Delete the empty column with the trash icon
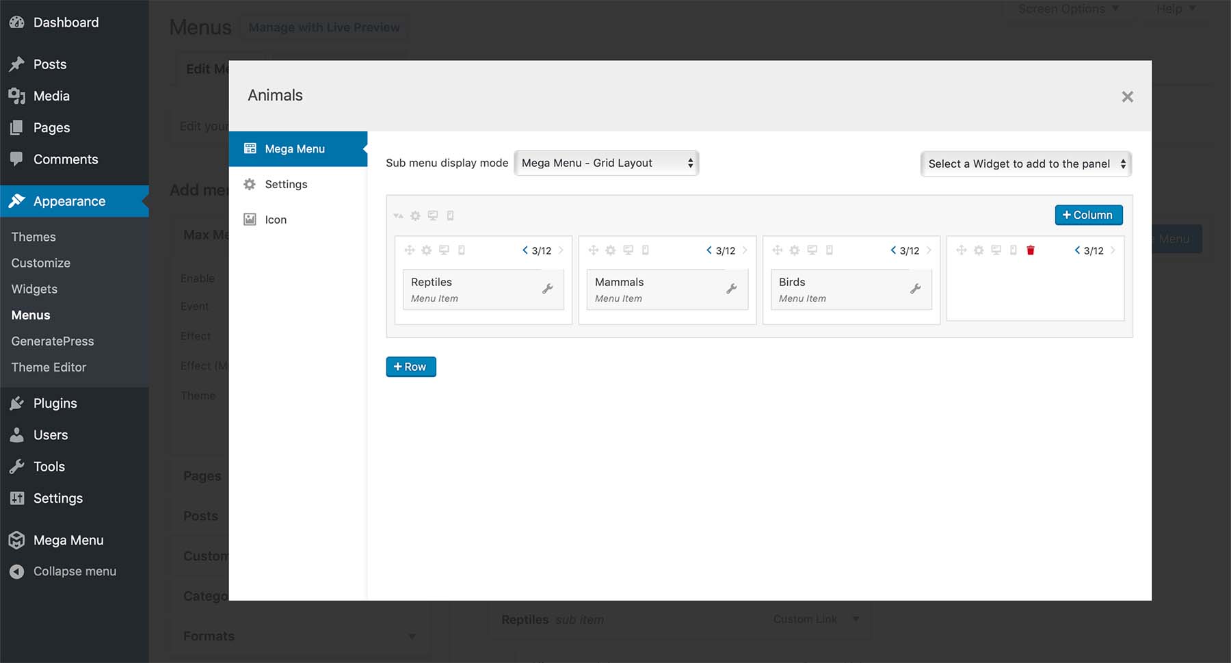 [1030, 250]
